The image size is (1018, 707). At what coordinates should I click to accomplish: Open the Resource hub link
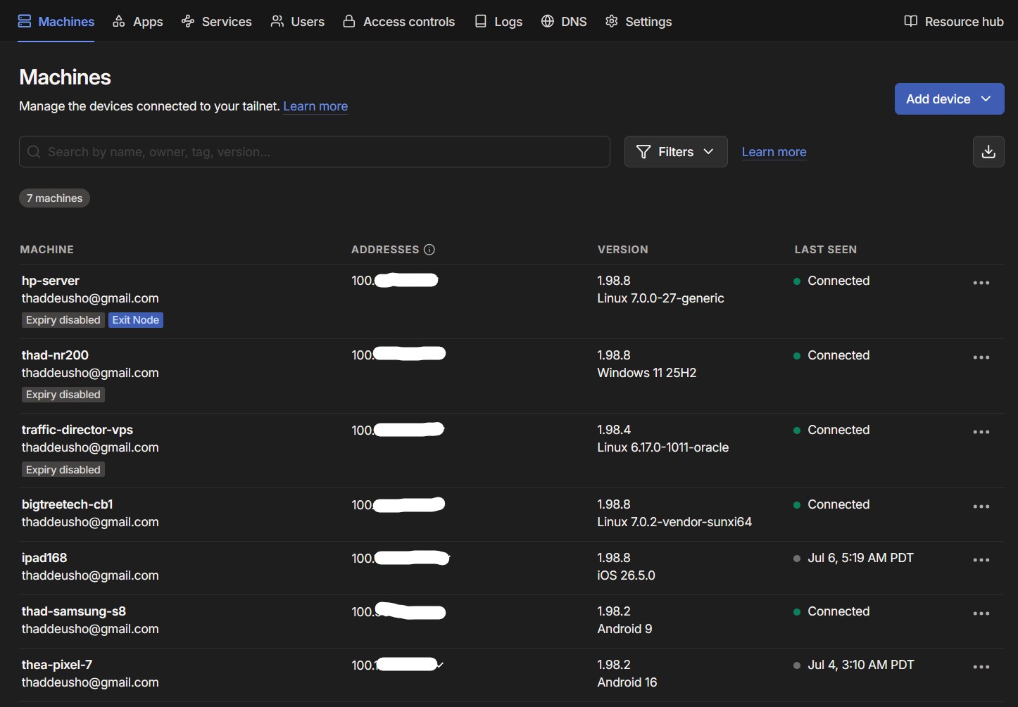[x=954, y=22]
